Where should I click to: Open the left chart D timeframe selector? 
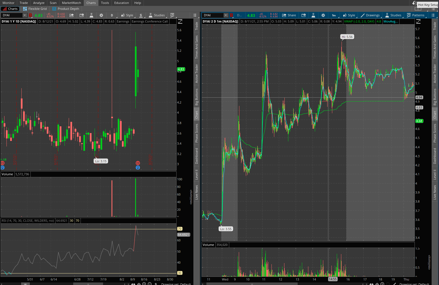pyautogui.click(x=112, y=15)
